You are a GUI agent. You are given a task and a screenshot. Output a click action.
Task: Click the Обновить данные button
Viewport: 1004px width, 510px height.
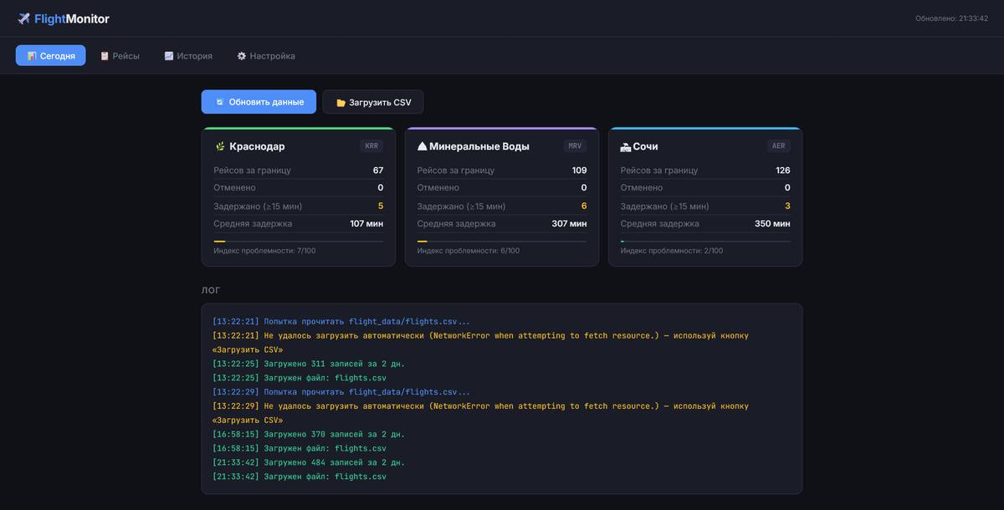pyautogui.click(x=259, y=102)
